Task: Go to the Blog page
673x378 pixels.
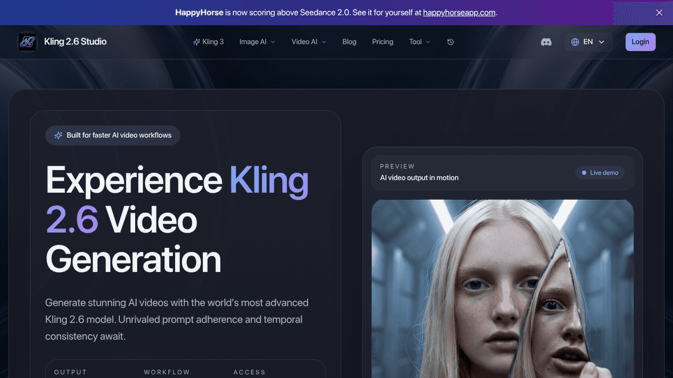Action: click(x=349, y=42)
